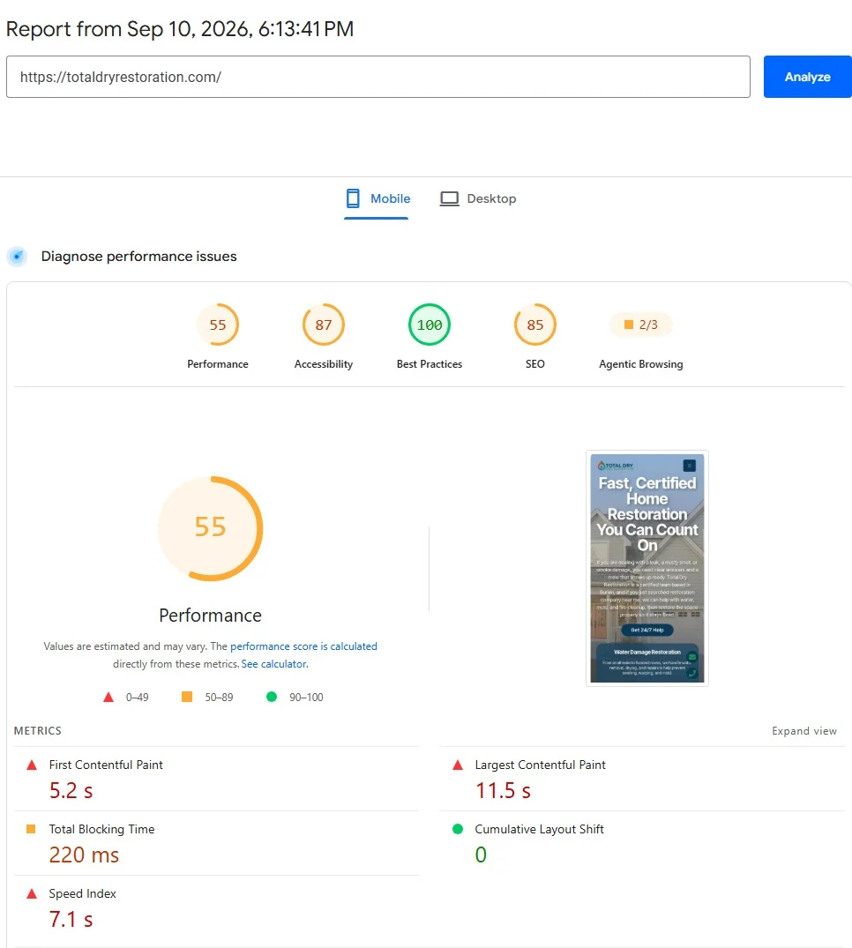Click the SEO category label

pyautogui.click(x=535, y=364)
